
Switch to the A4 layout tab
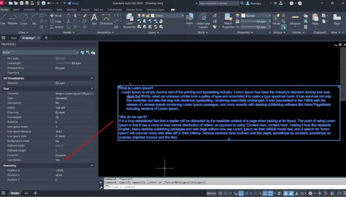26,193
